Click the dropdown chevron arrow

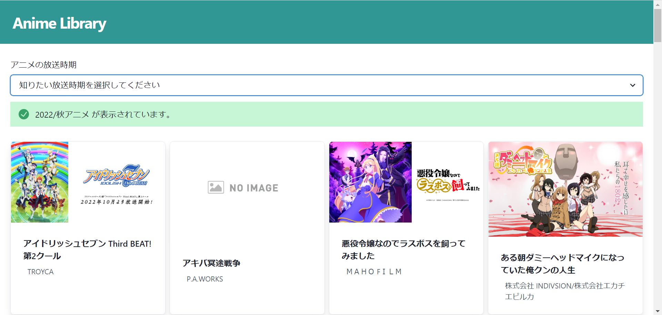[x=633, y=85]
